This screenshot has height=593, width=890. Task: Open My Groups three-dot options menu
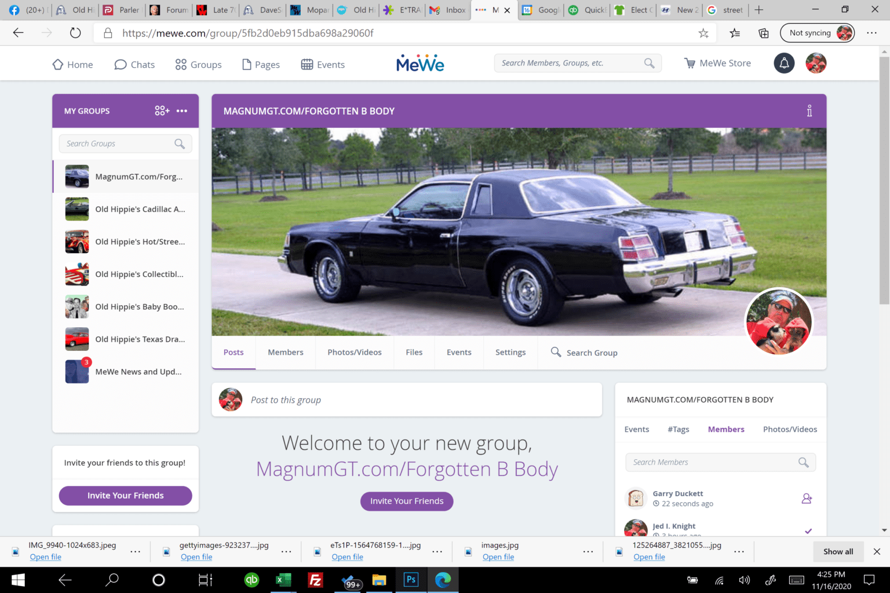coord(182,111)
